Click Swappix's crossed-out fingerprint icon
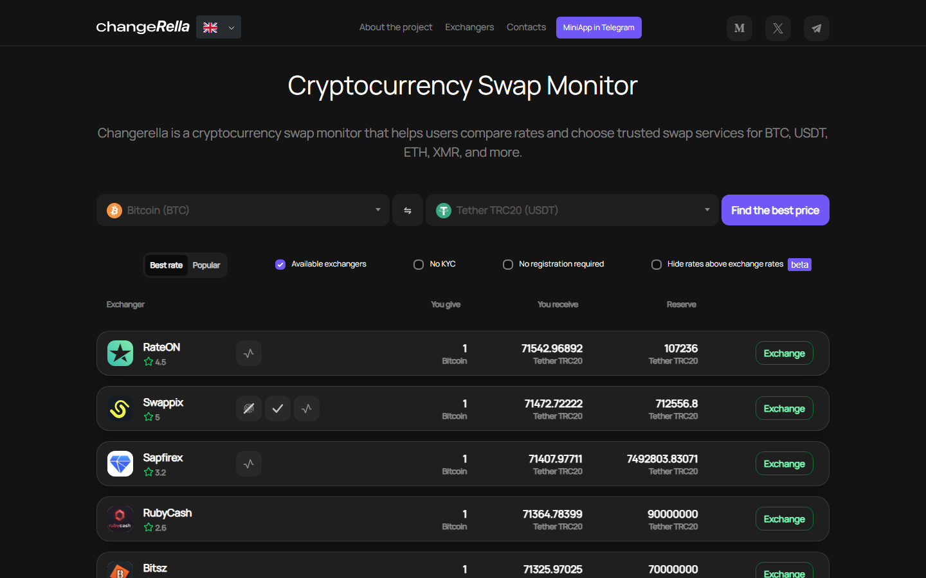Viewport: 926px width, 578px height. point(249,408)
